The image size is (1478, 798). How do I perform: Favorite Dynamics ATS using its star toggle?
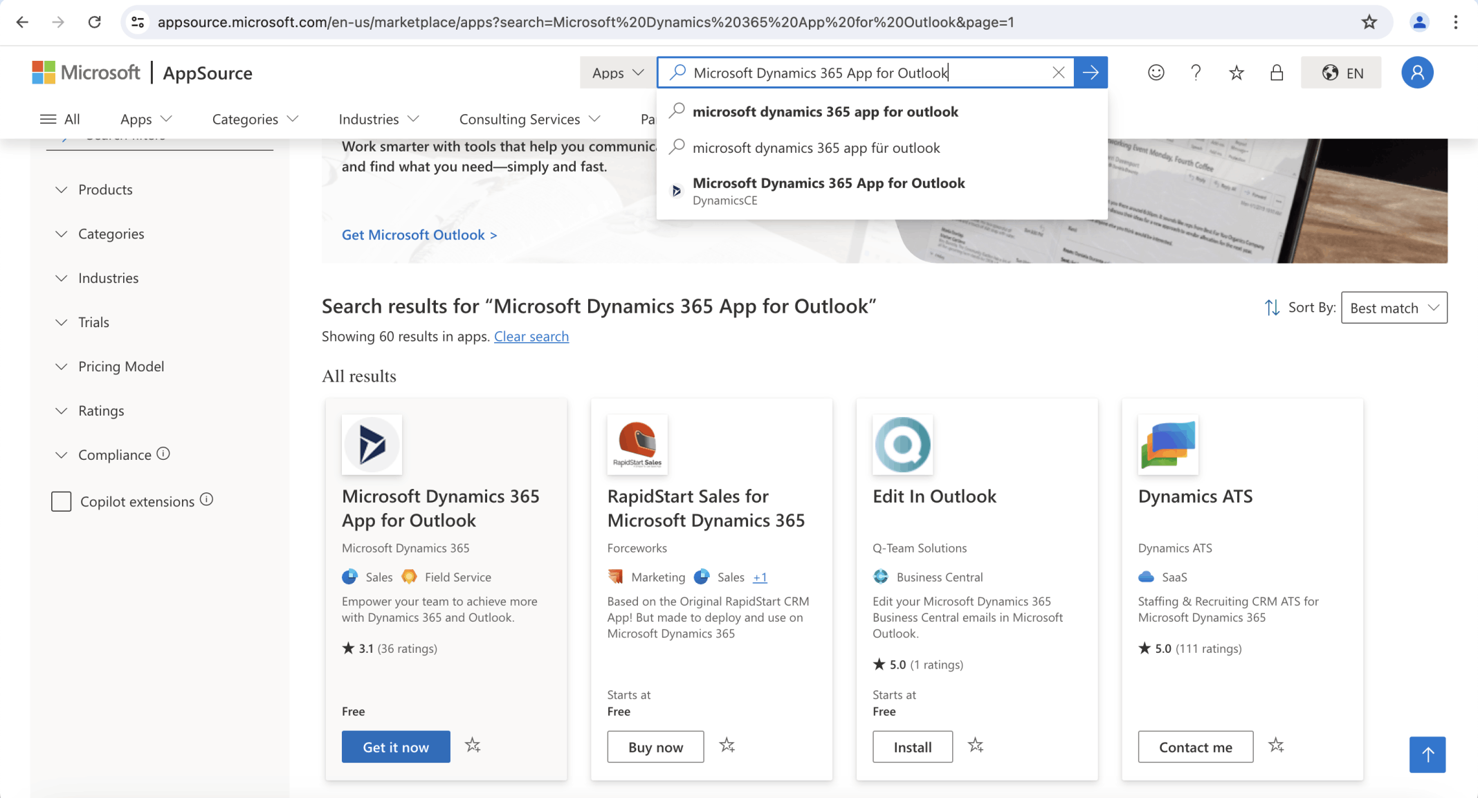[1276, 746]
